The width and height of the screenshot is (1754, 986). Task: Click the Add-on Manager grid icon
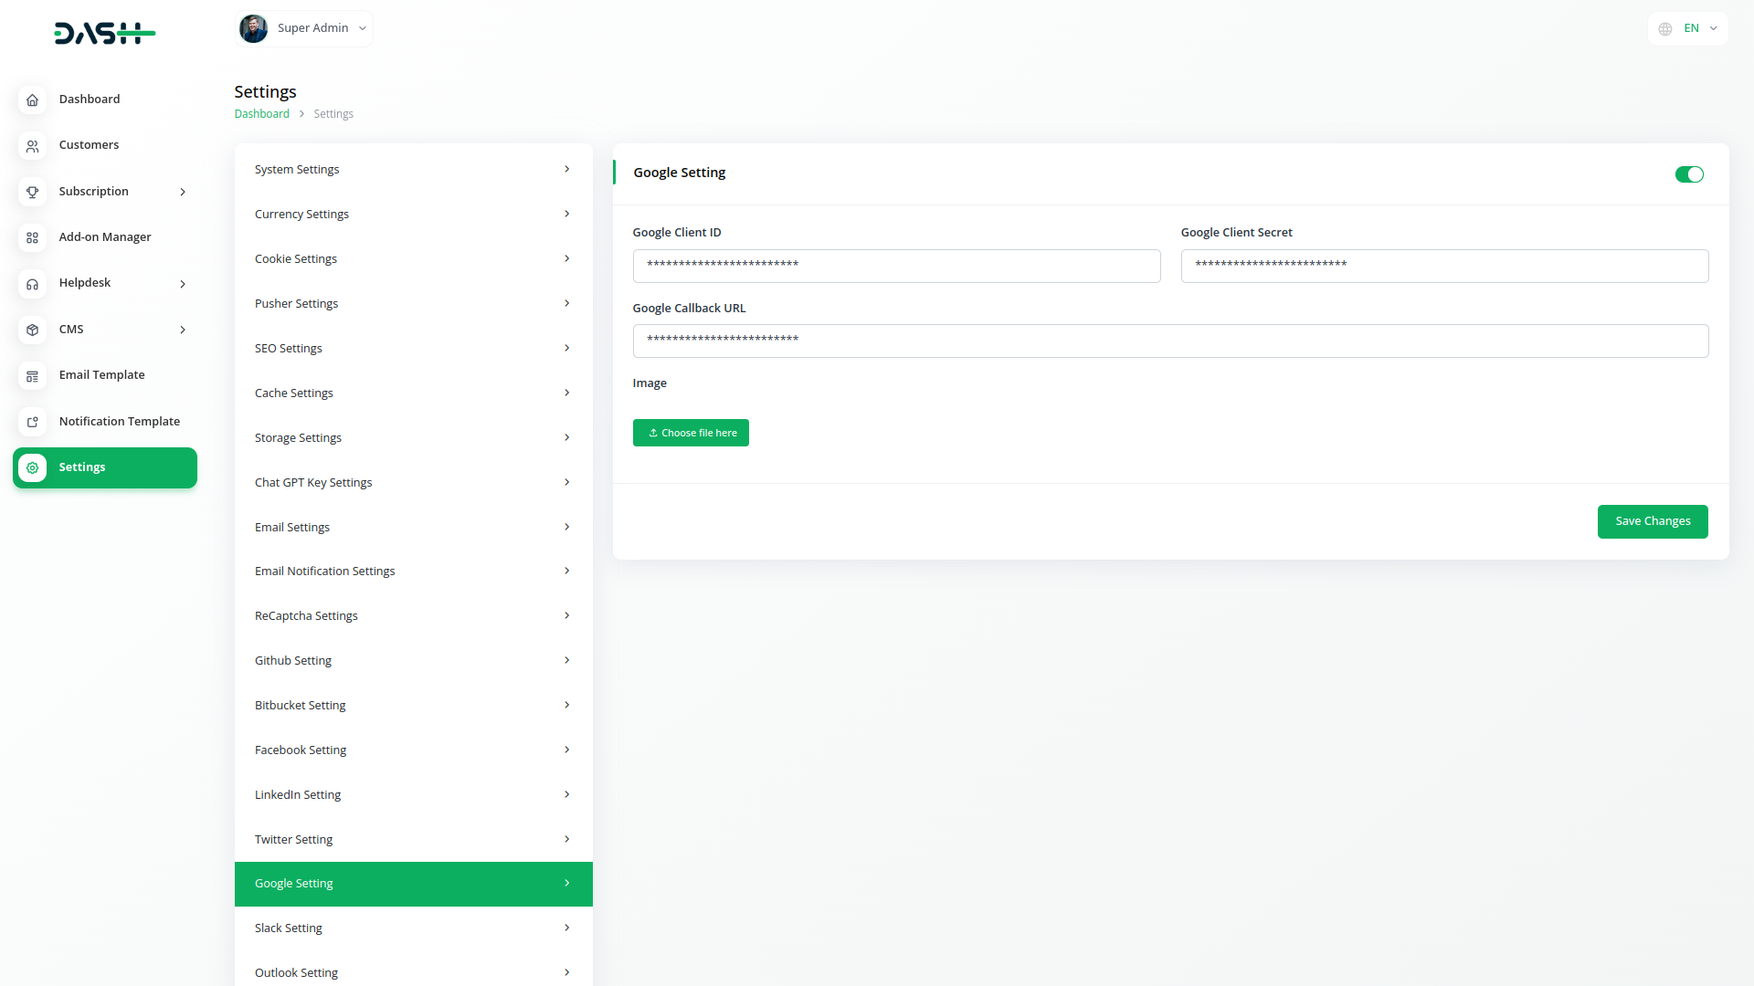point(32,237)
